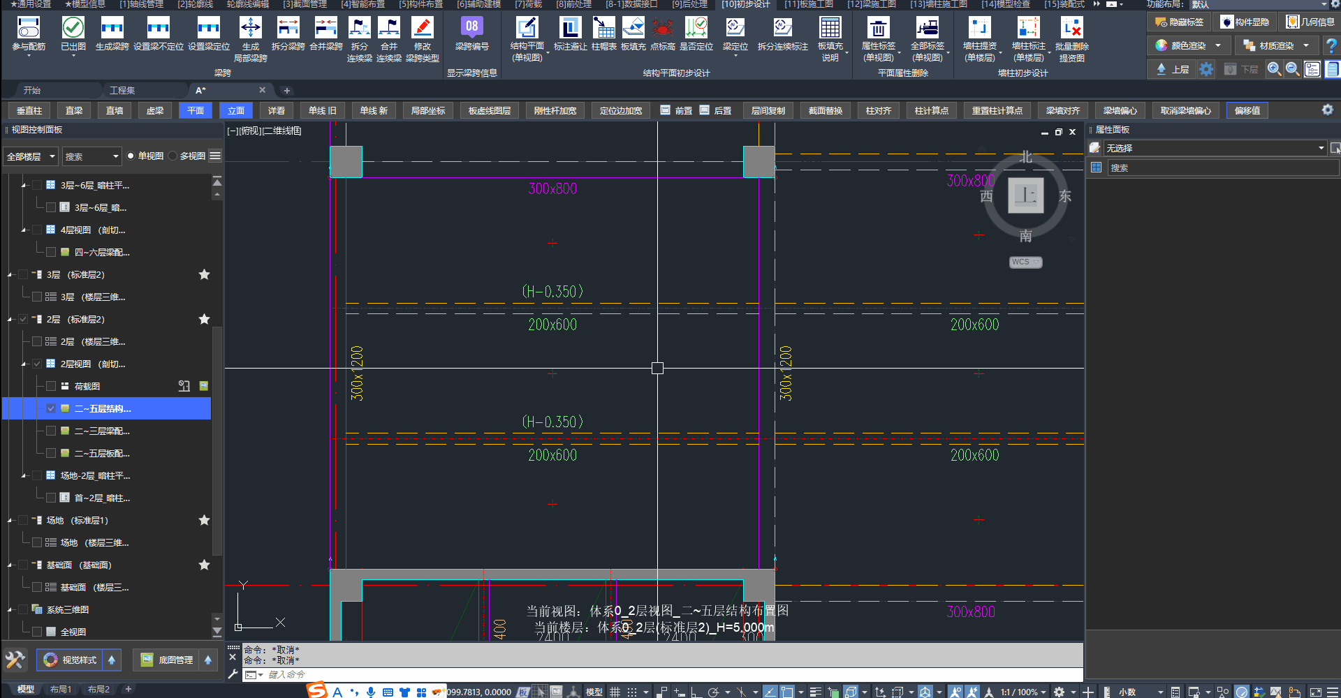
Task: Check the 荷载图 checkbox in tree
Action: 51,386
